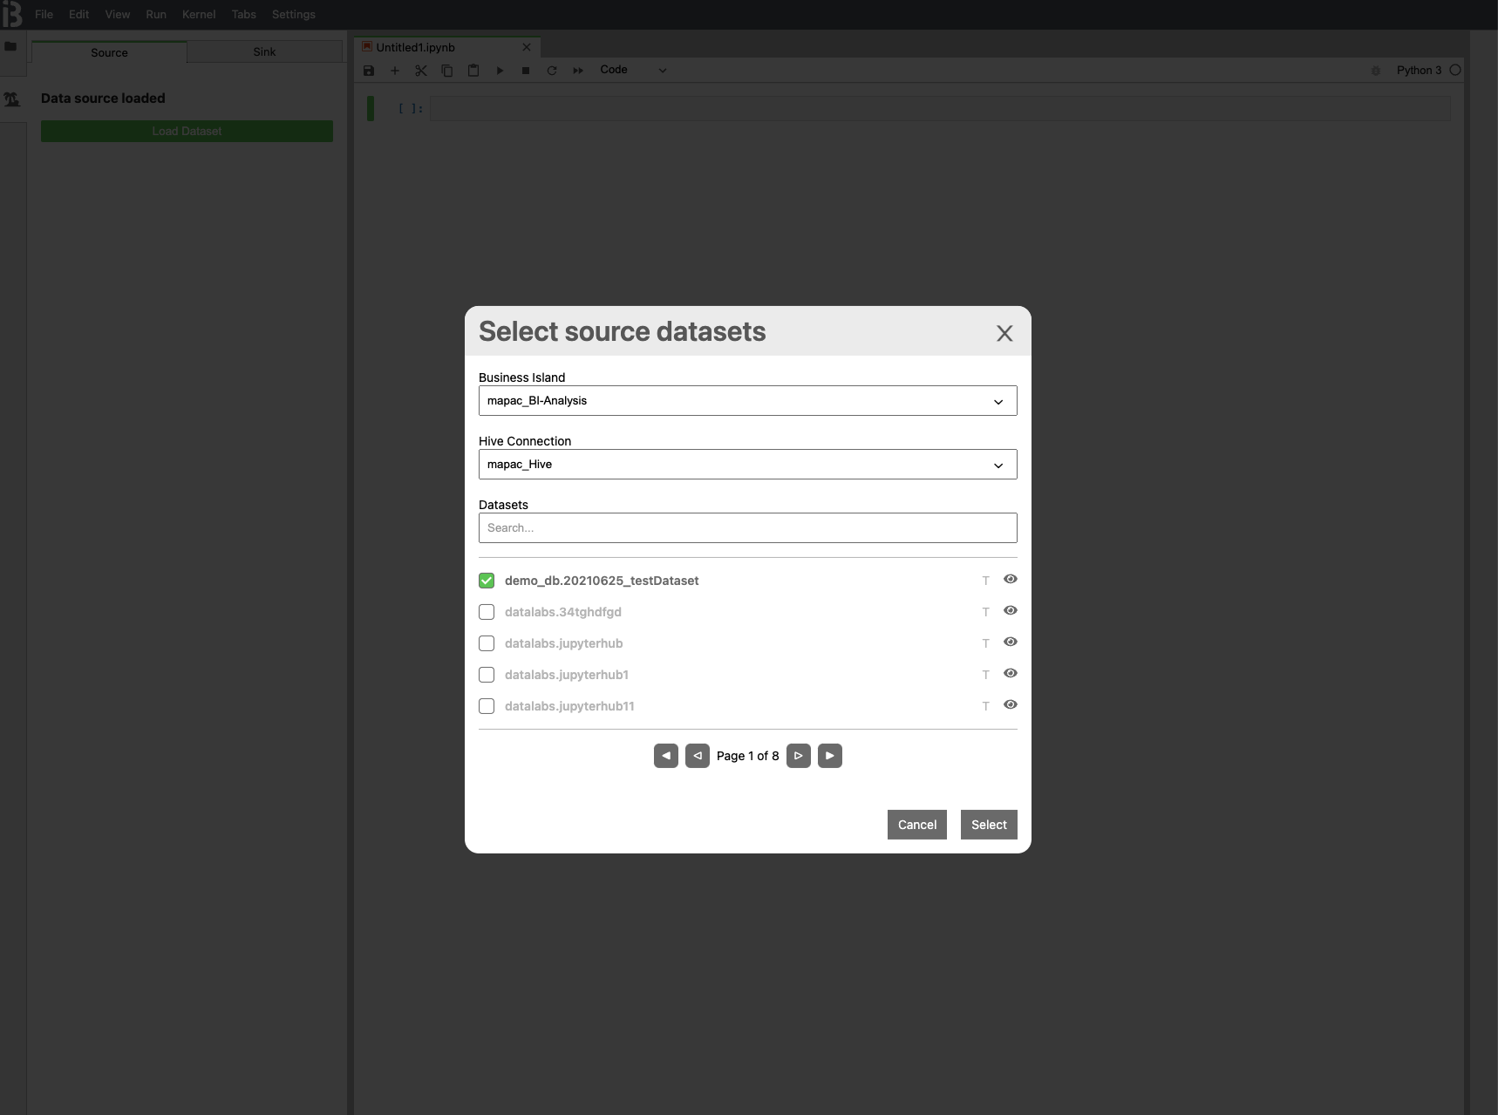The width and height of the screenshot is (1498, 1115).
Task: Interrupt the kernel with stop icon
Action: pyautogui.click(x=526, y=71)
